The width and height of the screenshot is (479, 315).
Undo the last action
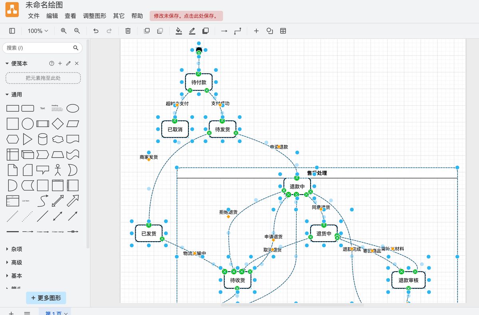(96, 31)
